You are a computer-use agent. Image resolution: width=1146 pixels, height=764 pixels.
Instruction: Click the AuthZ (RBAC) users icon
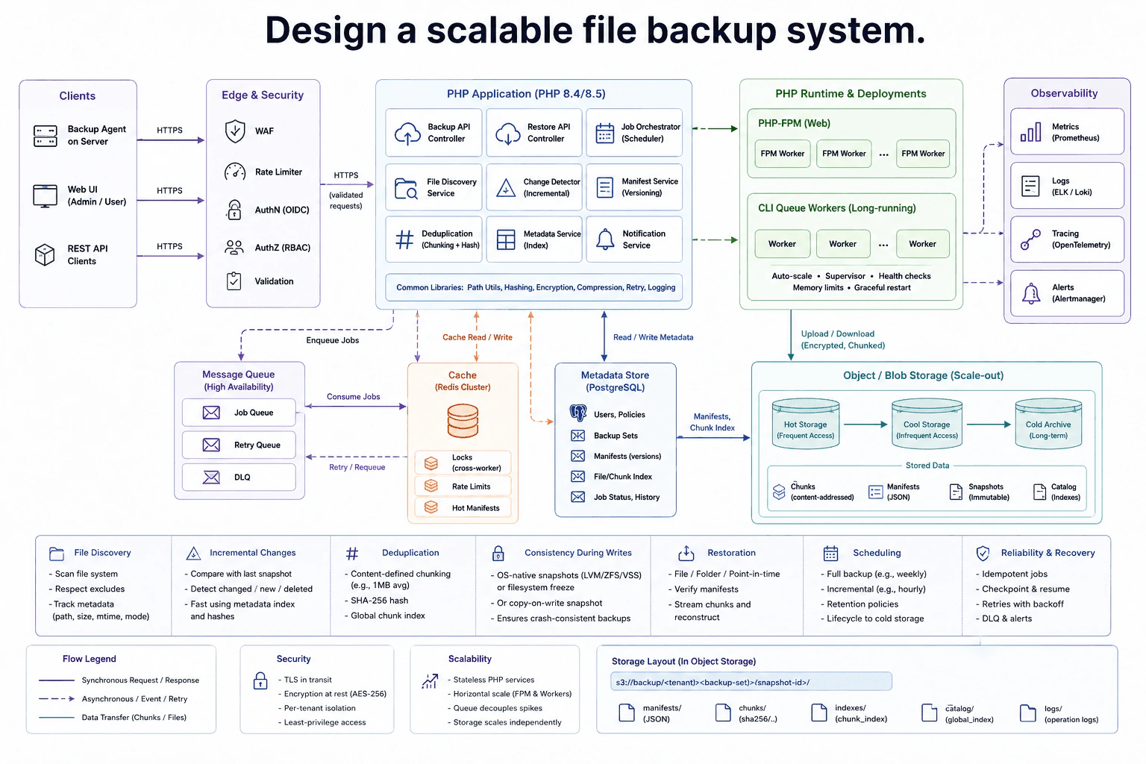point(234,247)
